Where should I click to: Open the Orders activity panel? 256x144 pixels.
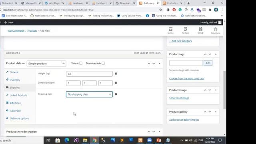click(x=185, y=30)
